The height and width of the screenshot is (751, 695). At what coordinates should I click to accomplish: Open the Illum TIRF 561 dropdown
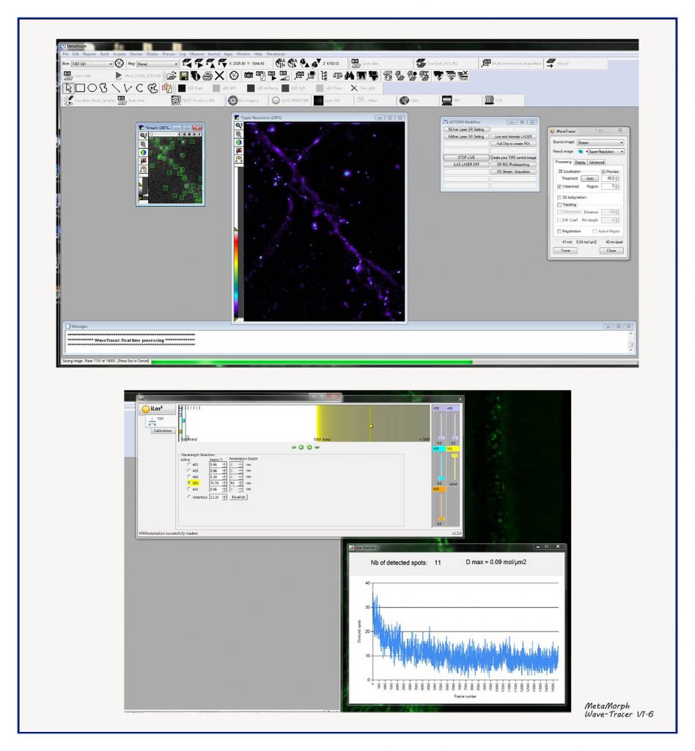(92, 64)
